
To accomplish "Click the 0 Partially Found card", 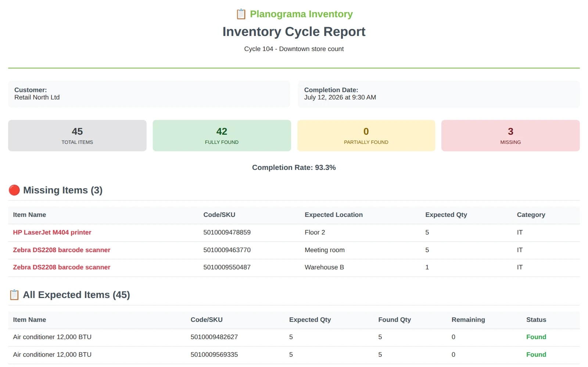I will click(x=366, y=135).
